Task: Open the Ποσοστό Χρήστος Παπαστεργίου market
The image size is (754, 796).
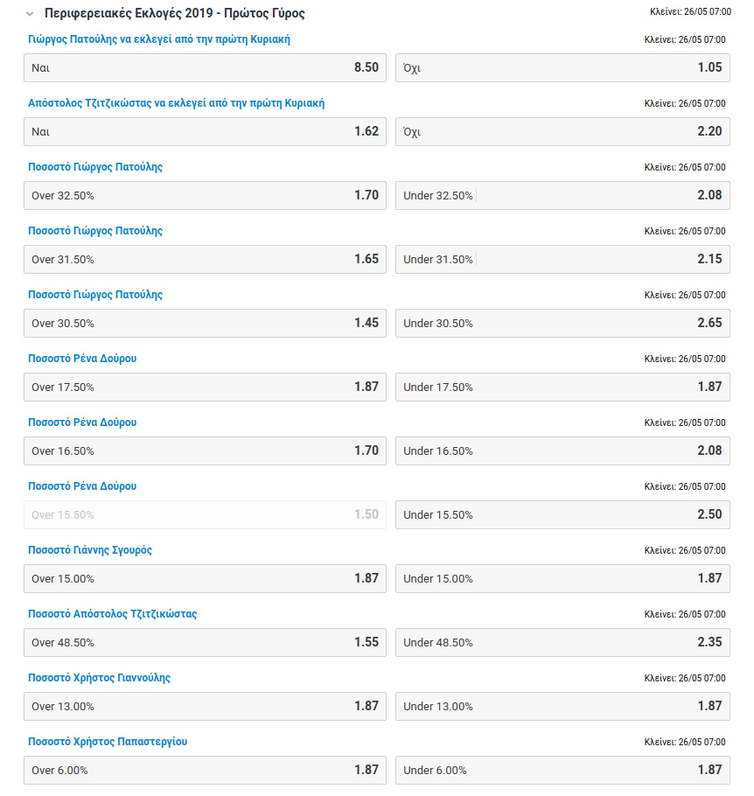Action: pyautogui.click(x=108, y=742)
